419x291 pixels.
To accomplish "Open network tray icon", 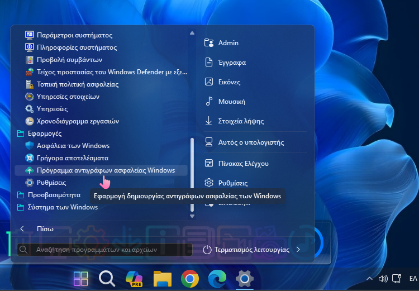I will [x=397, y=279].
